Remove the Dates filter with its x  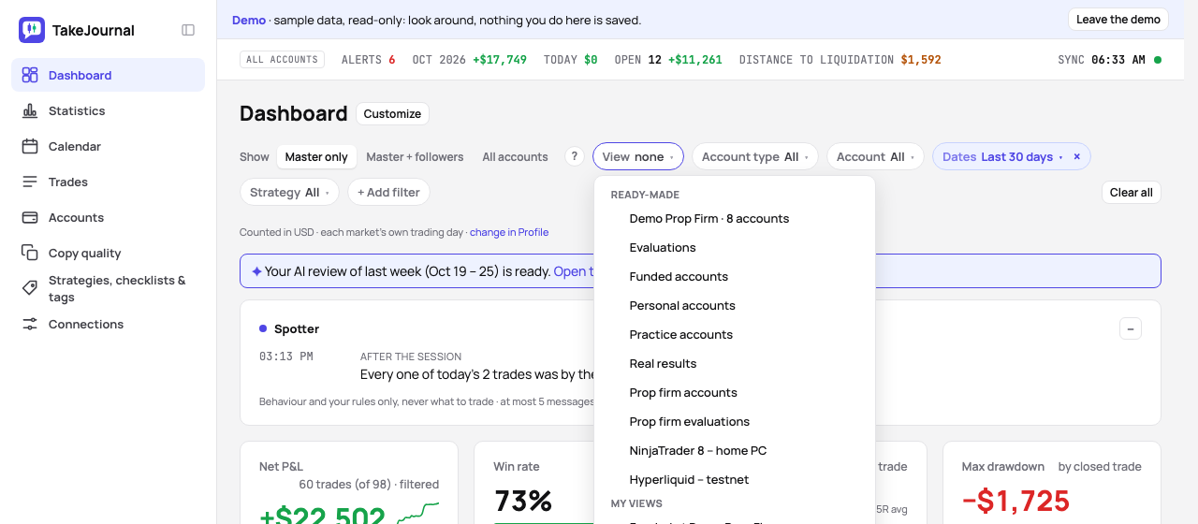click(x=1076, y=156)
